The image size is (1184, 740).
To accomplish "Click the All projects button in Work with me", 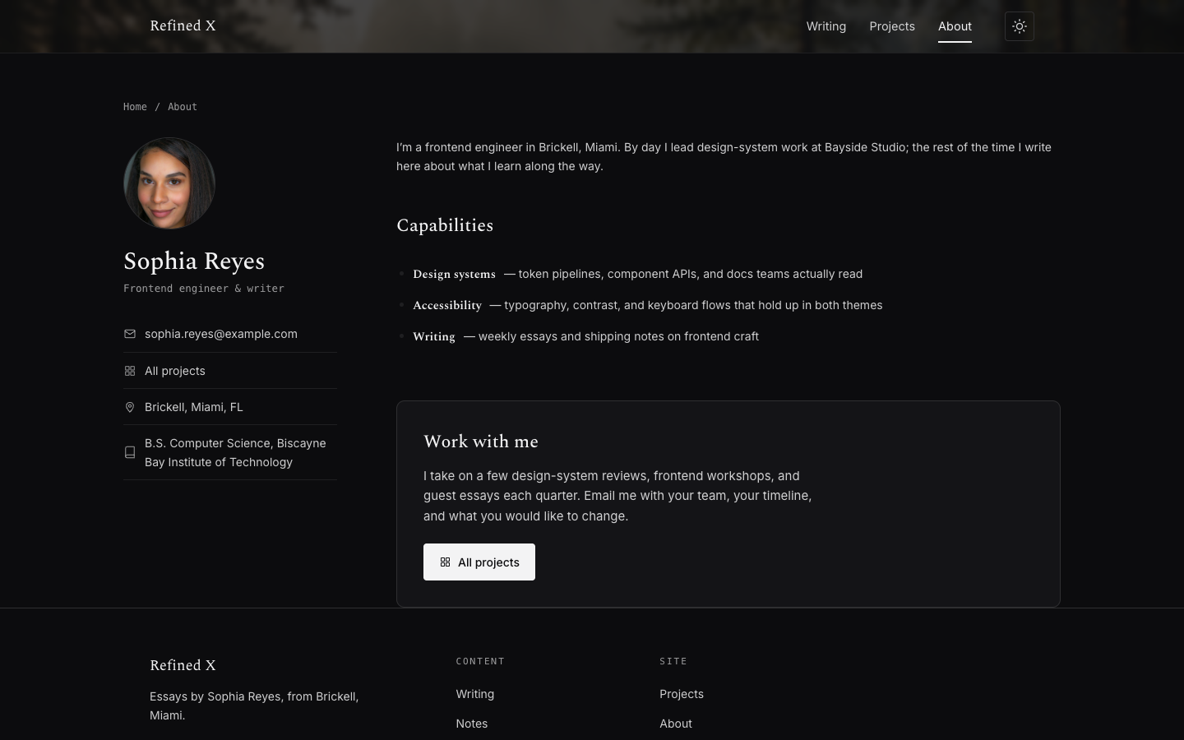I will point(479,562).
